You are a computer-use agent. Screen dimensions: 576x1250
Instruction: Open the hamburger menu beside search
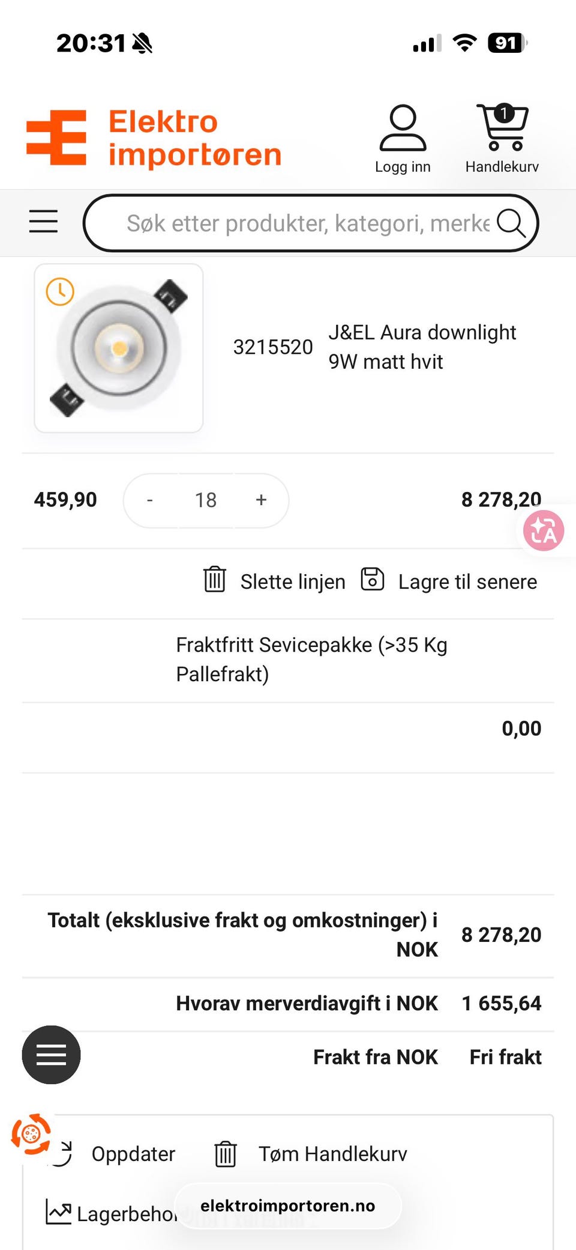coord(44,222)
